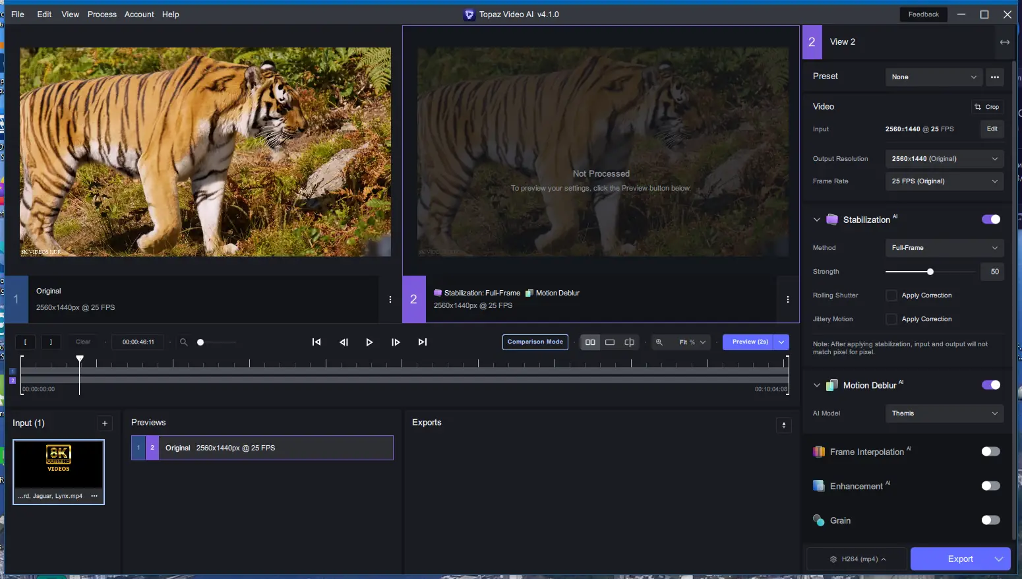
Task: Open preset three-dot options menu
Action: (995, 77)
